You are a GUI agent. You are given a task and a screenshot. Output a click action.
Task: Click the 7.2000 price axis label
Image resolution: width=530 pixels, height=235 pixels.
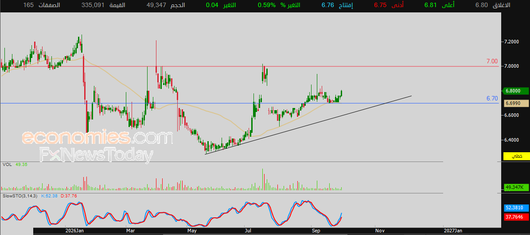point(511,42)
